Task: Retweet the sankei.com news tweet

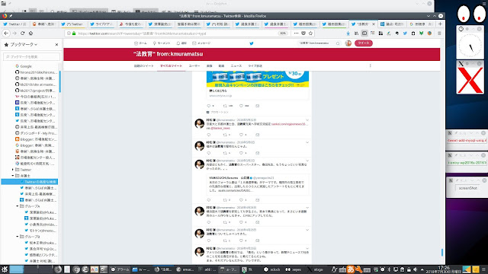Action: tap(225, 135)
